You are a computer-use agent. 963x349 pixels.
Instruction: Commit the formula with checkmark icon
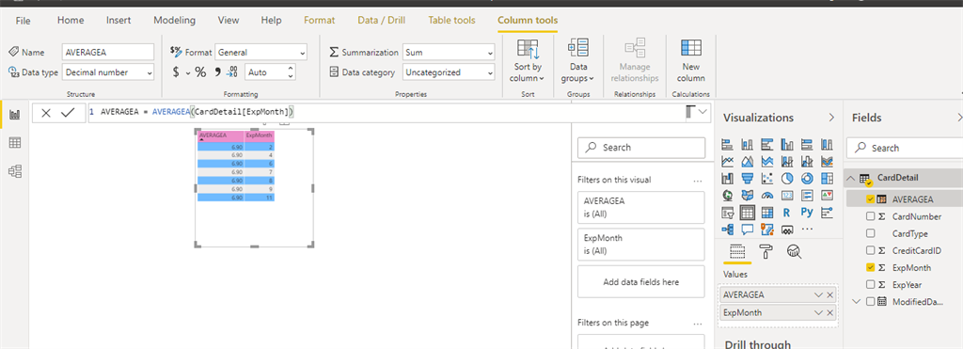pyautogui.click(x=68, y=113)
